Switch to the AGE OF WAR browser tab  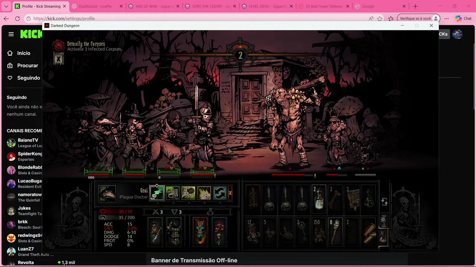[x=153, y=6]
